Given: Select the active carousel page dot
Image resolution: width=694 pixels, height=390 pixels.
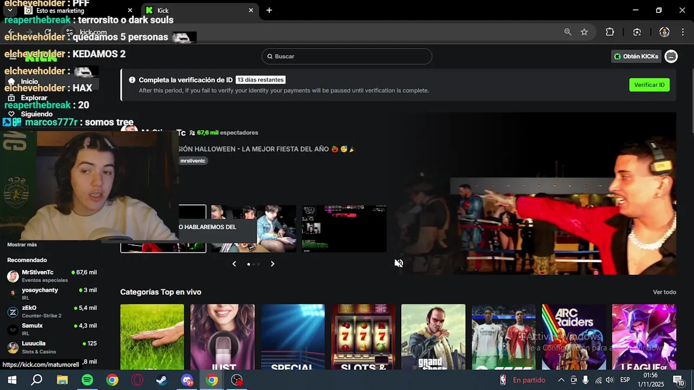Looking at the screenshot, I should (x=248, y=264).
